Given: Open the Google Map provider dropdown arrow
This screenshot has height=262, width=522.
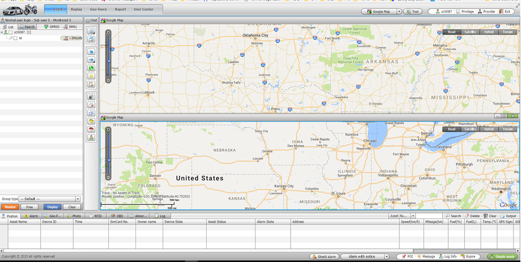Looking at the screenshot, I should coord(399,11).
